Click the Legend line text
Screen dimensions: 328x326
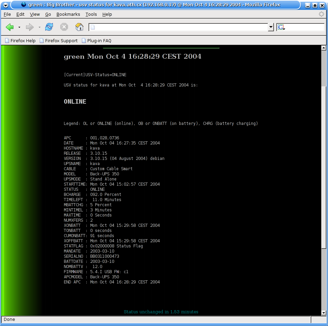pyautogui.click(x=161, y=124)
